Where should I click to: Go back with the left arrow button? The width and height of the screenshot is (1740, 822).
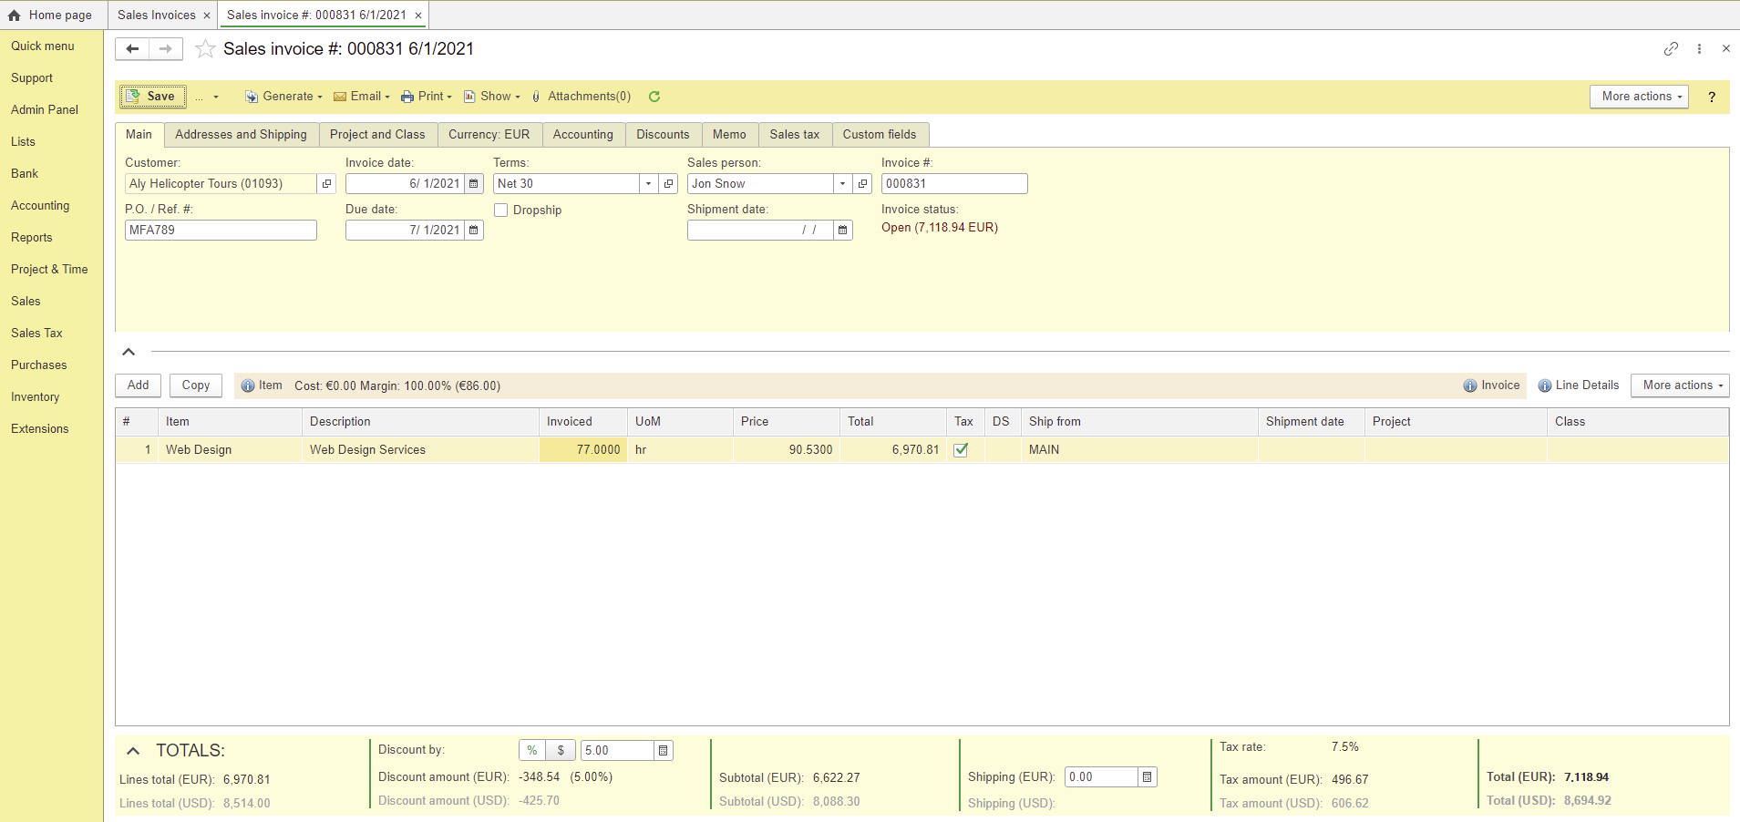click(x=132, y=49)
